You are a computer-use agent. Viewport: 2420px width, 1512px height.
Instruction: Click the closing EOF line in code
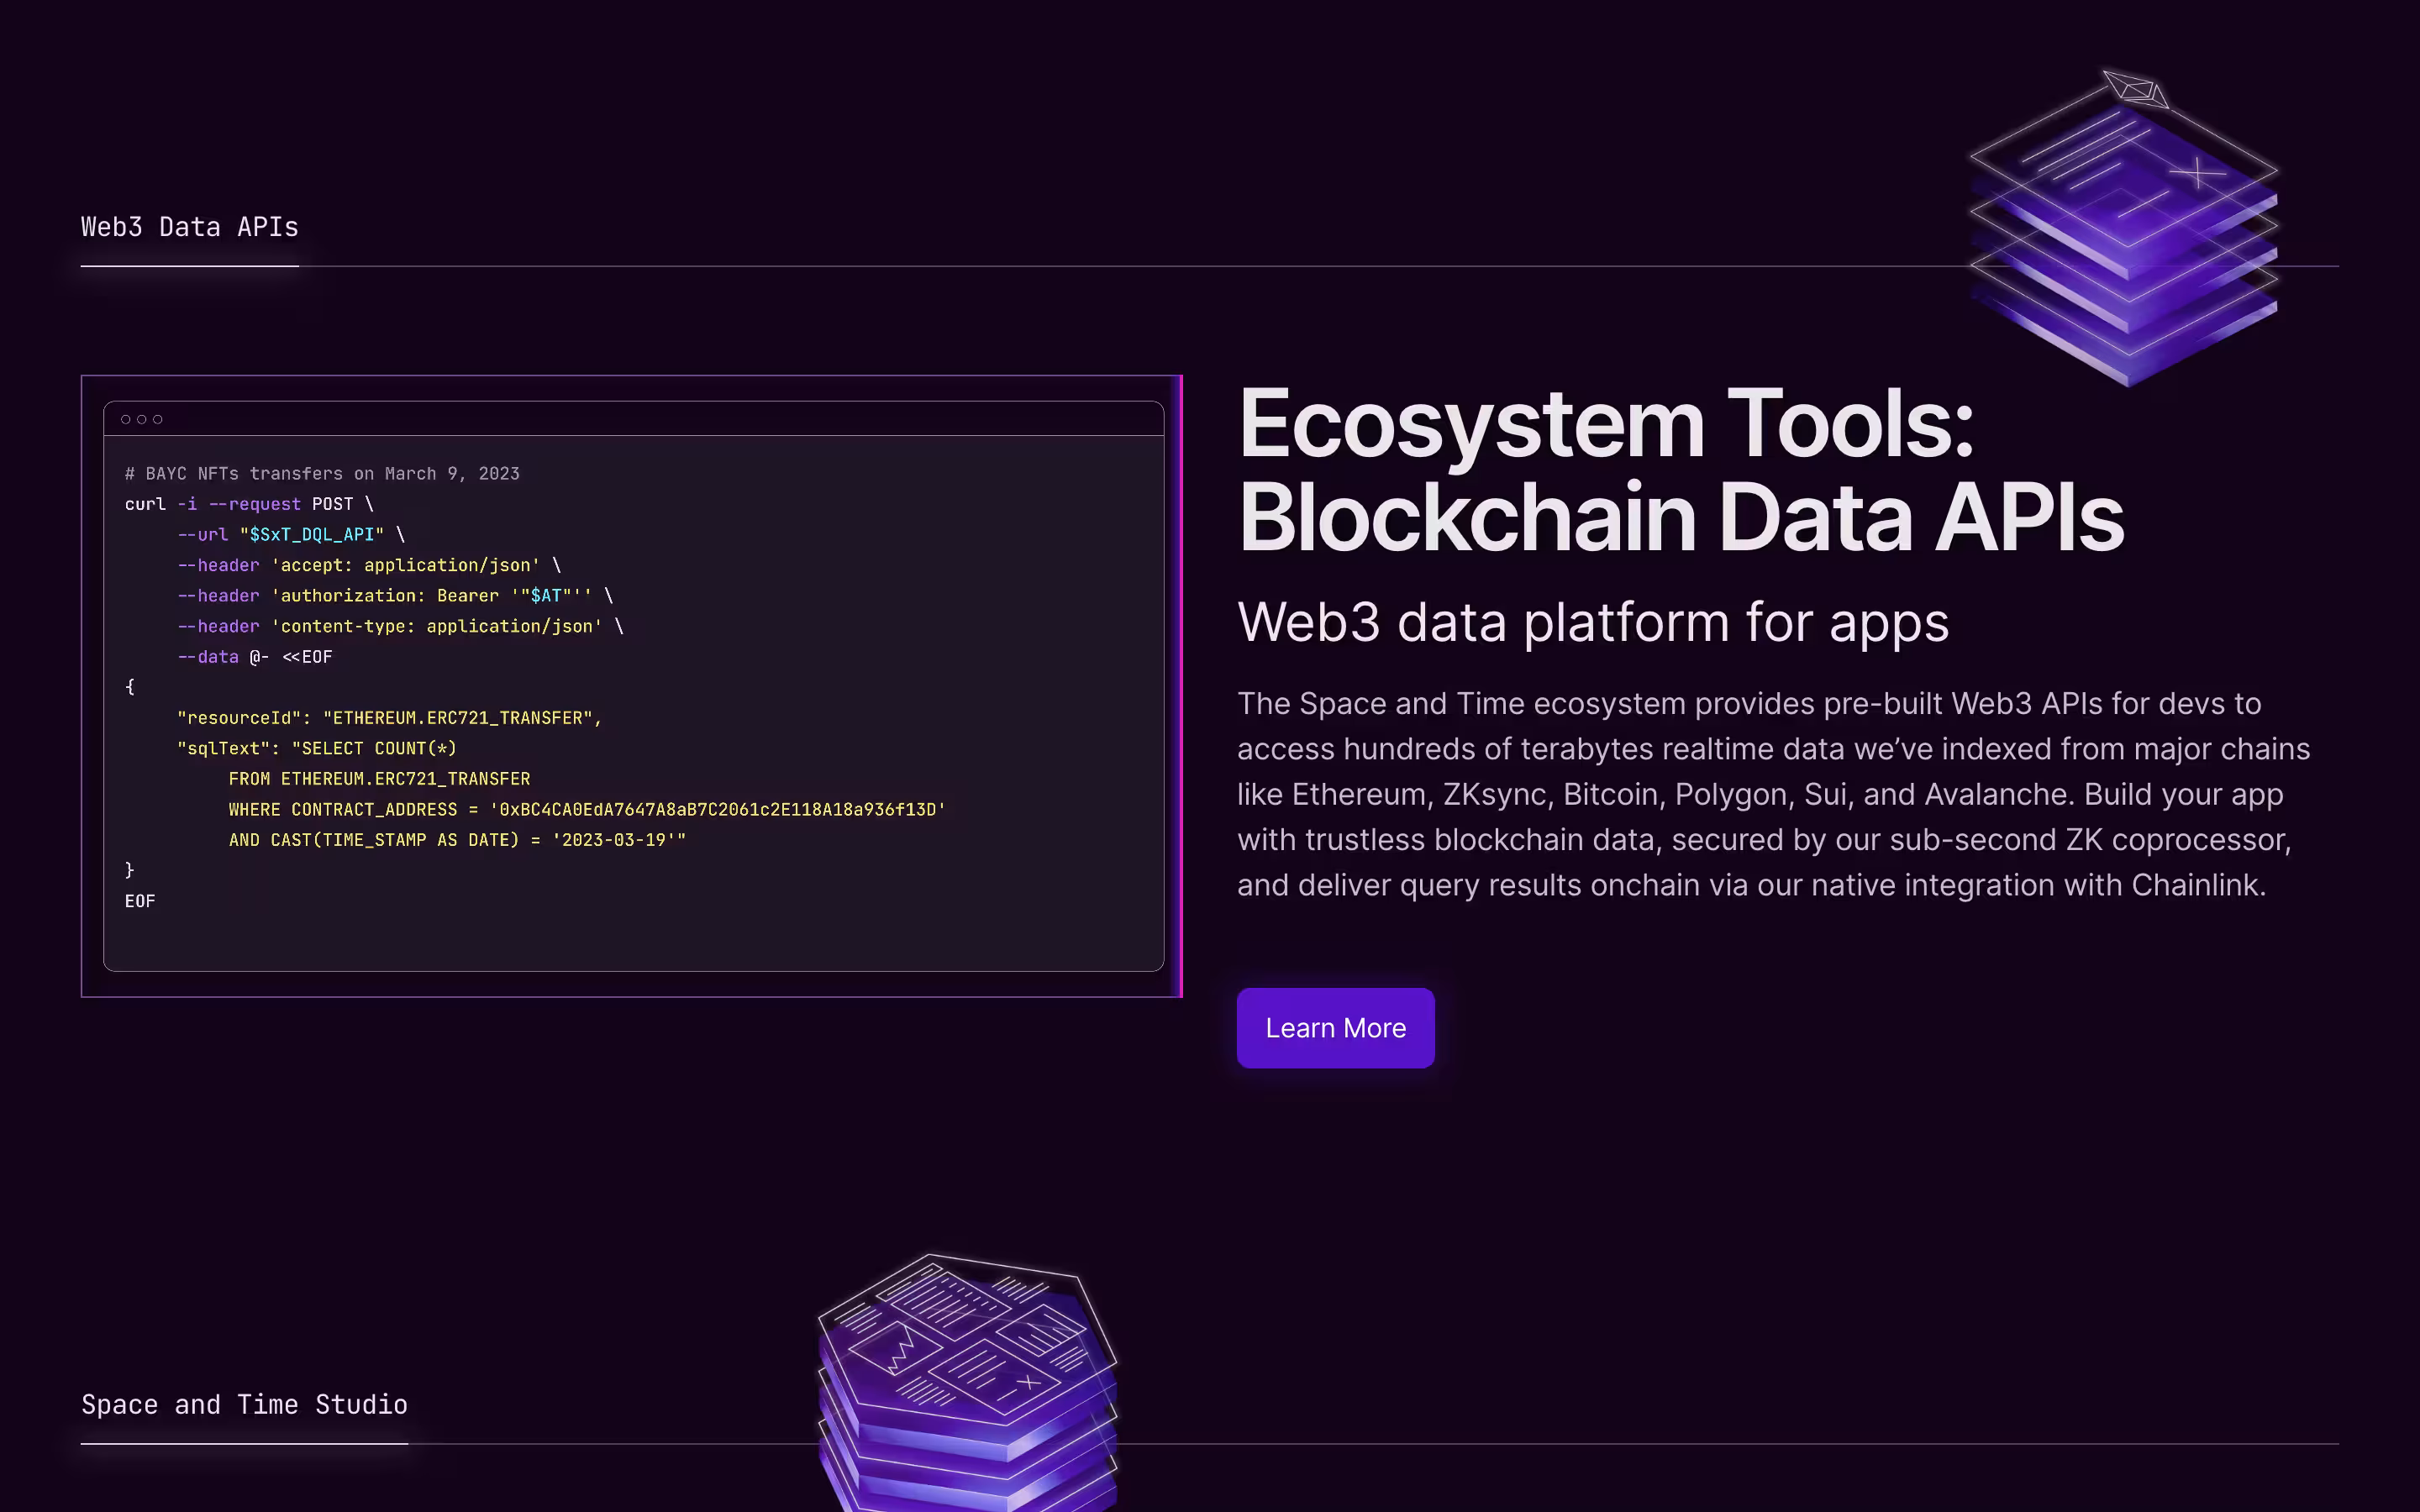pyautogui.click(x=140, y=901)
